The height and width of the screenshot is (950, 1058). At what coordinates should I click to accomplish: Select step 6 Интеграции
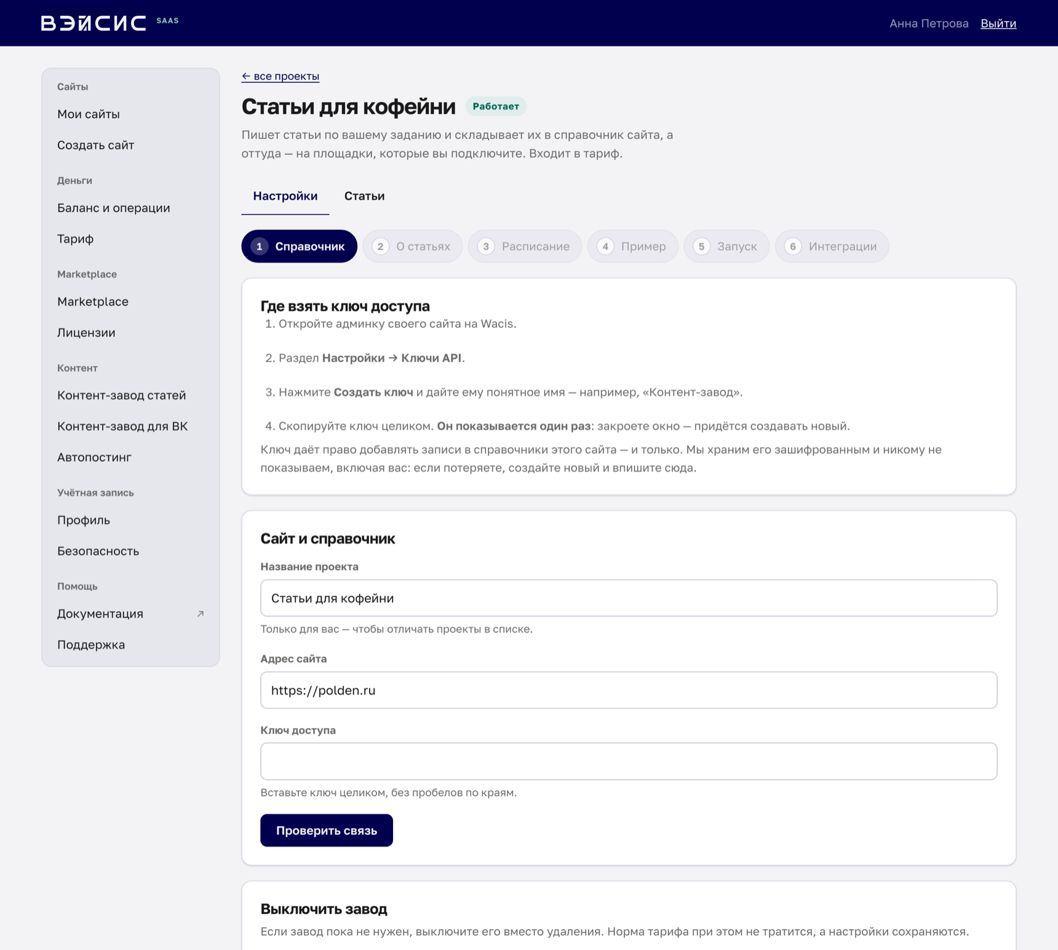tap(832, 247)
